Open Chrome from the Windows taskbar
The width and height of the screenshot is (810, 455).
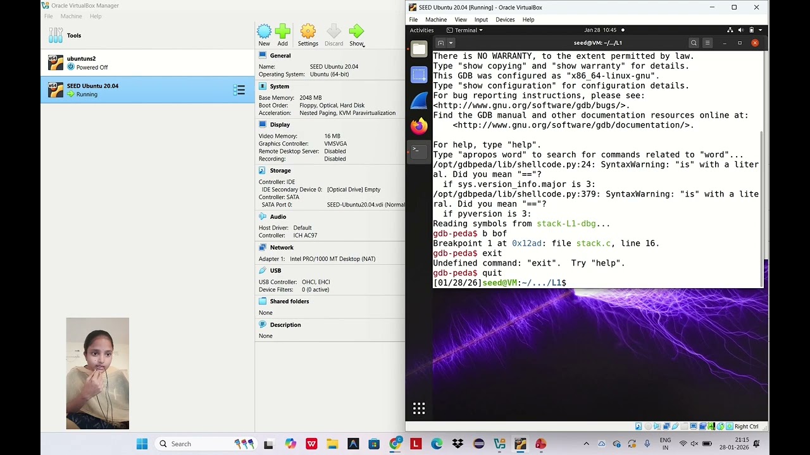coord(395,444)
